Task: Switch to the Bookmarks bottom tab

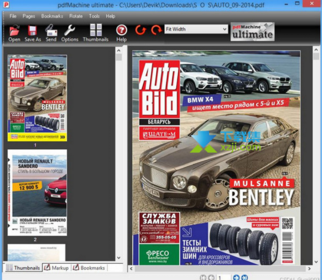Action: pyautogui.click(x=89, y=268)
